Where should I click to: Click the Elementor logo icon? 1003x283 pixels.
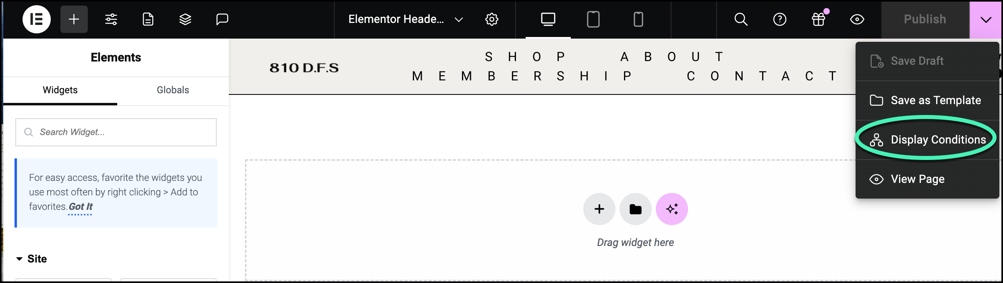pos(37,19)
